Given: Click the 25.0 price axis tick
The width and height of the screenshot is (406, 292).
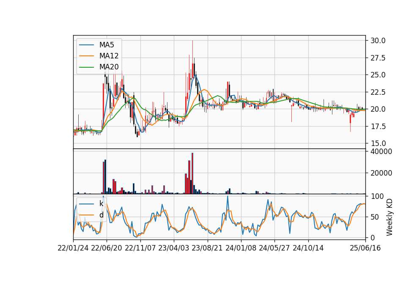Looking at the screenshot, I should point(378,75).
